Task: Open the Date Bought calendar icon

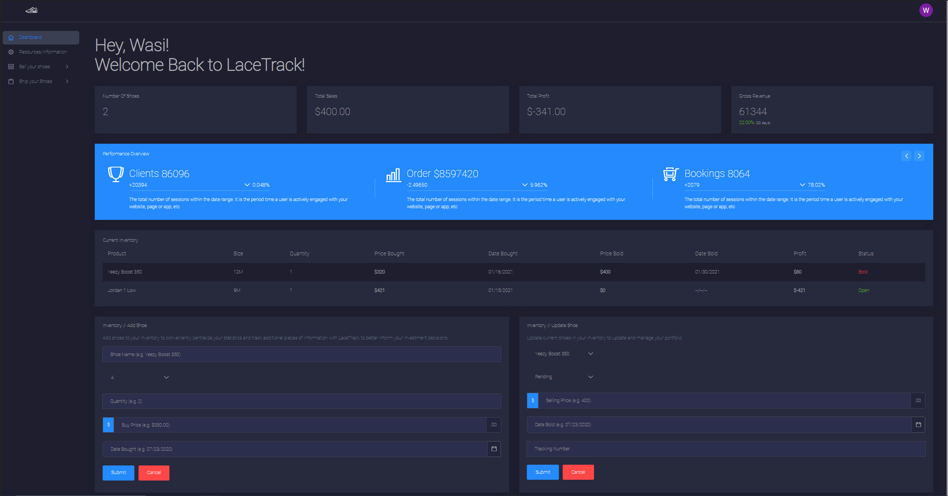Action: [x=494, y=449]
